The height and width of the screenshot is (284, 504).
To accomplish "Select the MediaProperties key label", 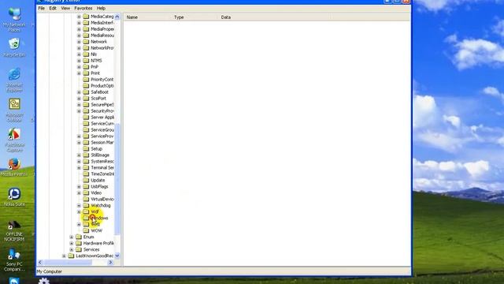I will [x=102, y=29].
